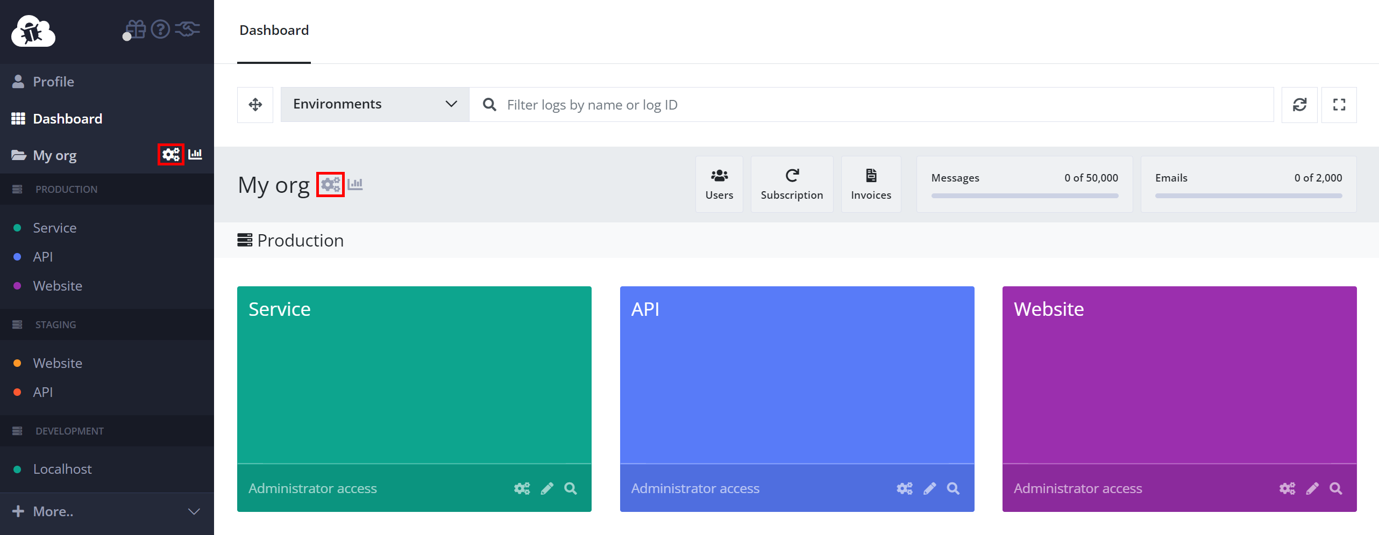Switch to the Dashboard tab
The width and height of the screenshot is (1379, 535).
(274, 30)
